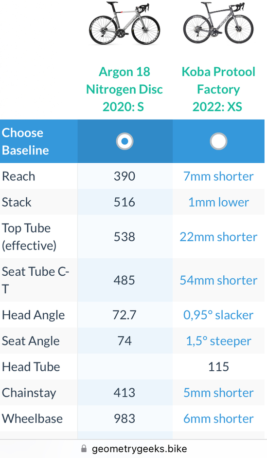This screenshot has width=267, height=458.
Task: Click the 1mm lower stack difference
Action: [x=218, y=202]
